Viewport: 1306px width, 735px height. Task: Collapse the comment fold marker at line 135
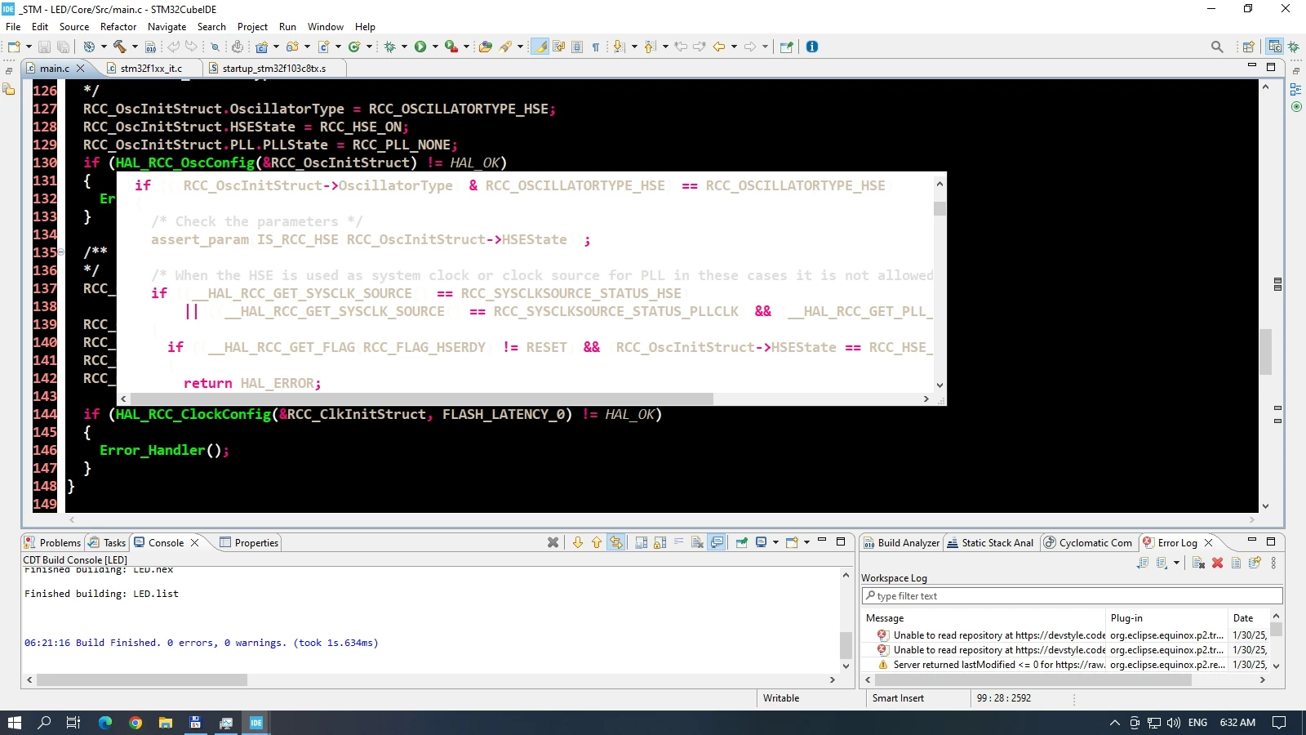coord(60,252)
